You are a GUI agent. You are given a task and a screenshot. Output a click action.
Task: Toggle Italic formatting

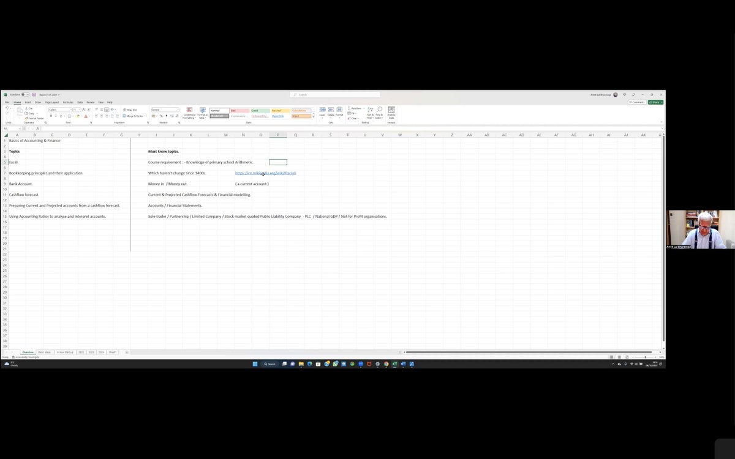click(x=56, y=116)
